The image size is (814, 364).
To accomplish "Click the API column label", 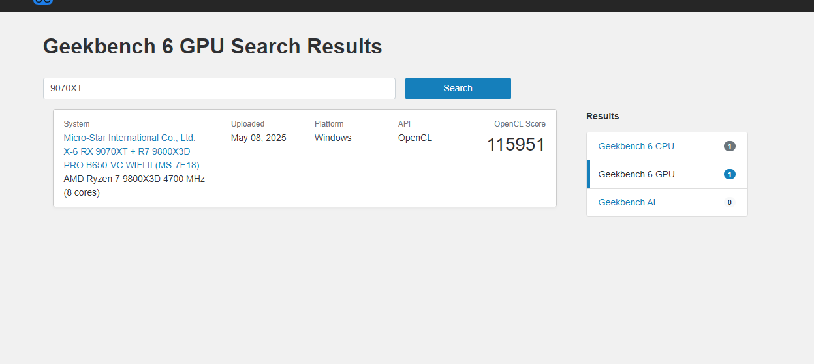I will point(404,124).
